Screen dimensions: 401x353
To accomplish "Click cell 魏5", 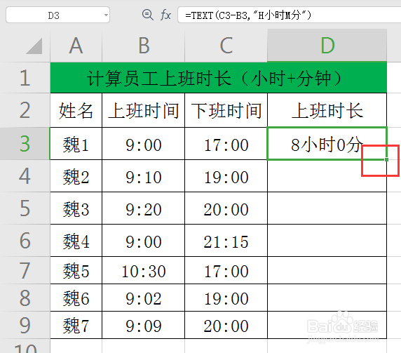I will 76,270.
